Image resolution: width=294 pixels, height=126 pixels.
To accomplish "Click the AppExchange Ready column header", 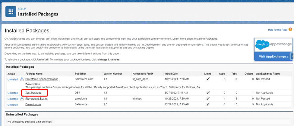I will (268, 74).
